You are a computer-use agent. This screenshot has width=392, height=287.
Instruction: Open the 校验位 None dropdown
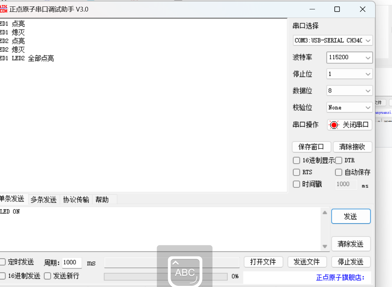tap(350, 108)
